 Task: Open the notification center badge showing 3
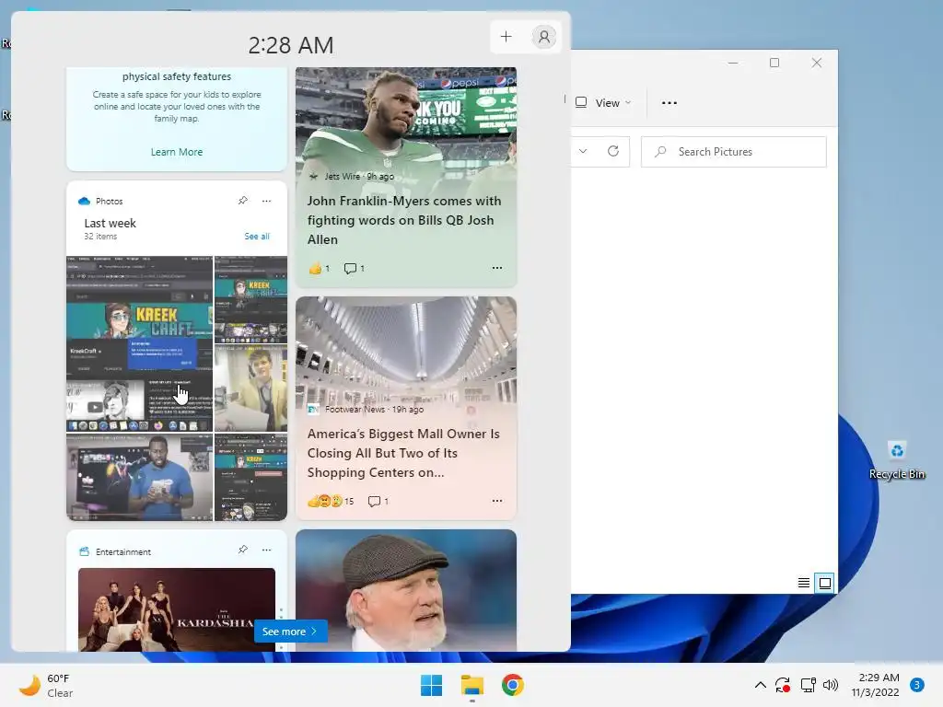917,685
